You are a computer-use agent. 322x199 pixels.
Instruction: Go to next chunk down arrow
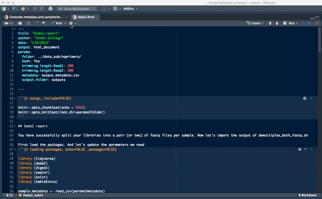(277, 23)
